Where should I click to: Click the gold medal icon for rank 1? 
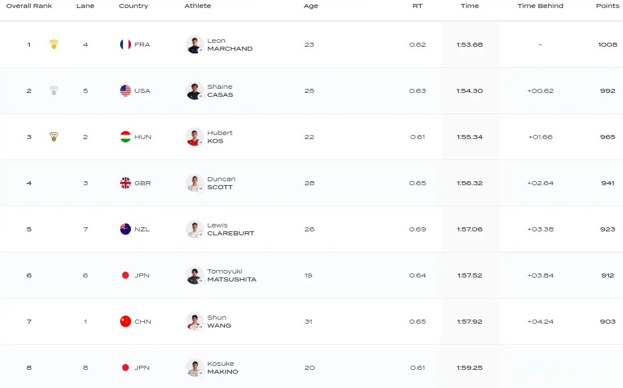pyautogui.click(x=54, y=44)
